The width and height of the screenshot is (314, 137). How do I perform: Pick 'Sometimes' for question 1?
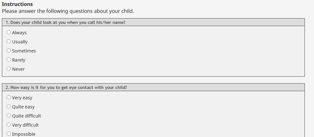pos(9,51)
